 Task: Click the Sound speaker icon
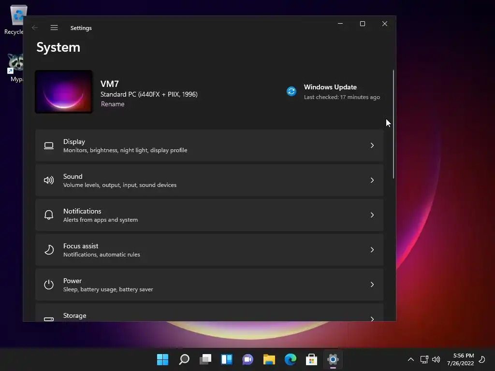click(x=49, y=181)
